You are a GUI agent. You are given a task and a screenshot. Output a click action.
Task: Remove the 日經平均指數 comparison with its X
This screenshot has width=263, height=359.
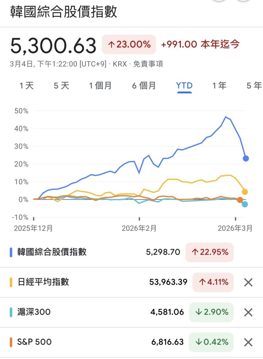pyautogui.click(x=248, y=282)
